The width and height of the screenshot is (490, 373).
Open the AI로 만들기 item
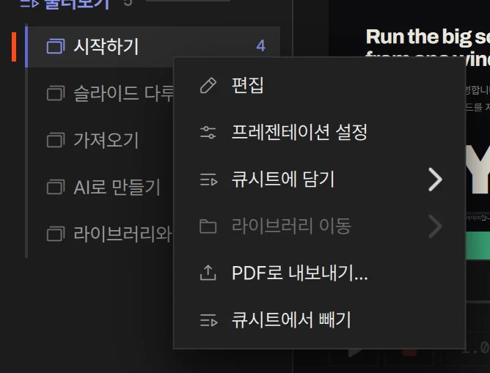click(100, 187)
